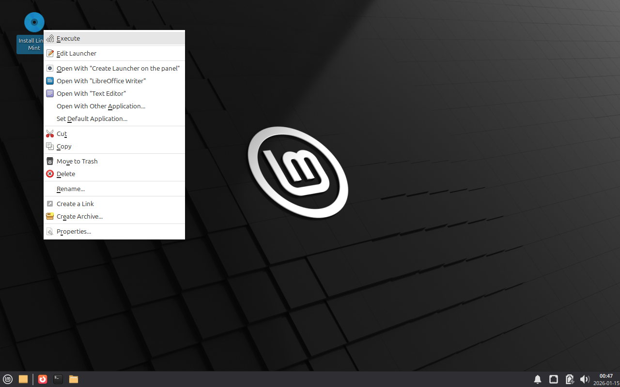Screen dimensions: 620x387
Task: Click the wired network tray icon
Action: [x=554, y=379]
